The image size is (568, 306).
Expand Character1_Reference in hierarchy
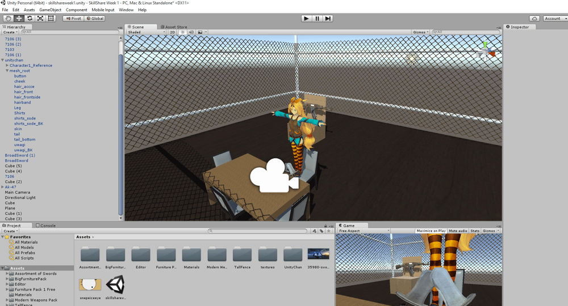7,65
